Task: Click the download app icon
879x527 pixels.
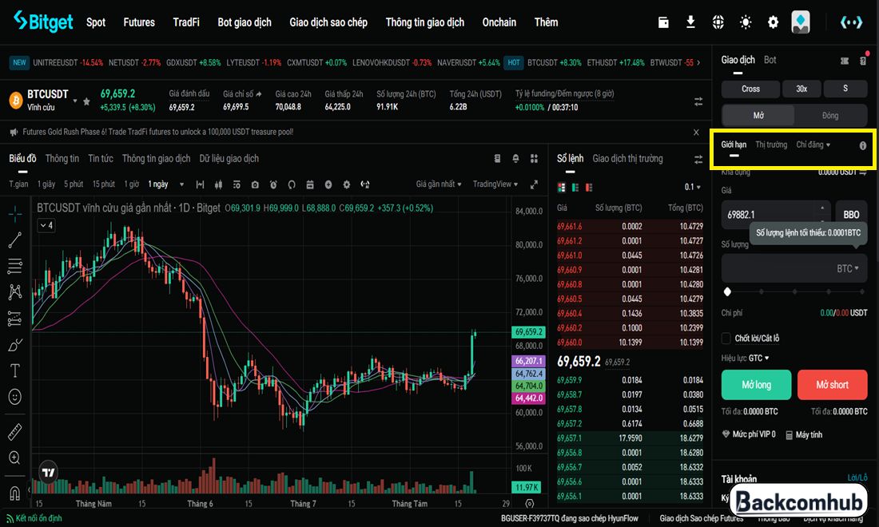Action: point(690,22)
